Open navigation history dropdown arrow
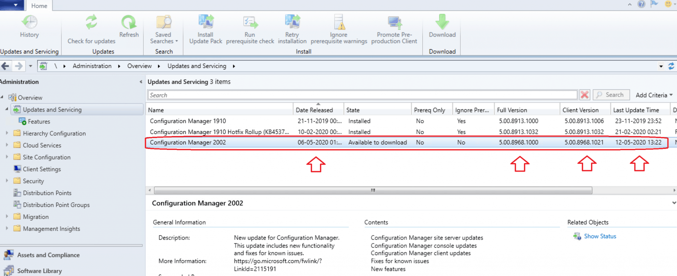 tap(30, 66)
